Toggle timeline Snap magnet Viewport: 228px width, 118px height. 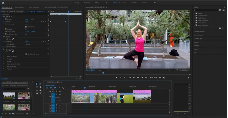click(51, 88)
